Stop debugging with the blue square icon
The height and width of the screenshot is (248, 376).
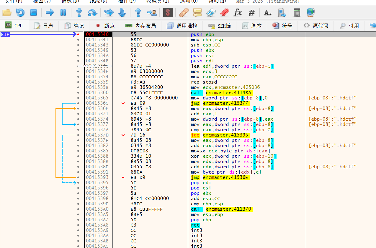point(34,12)
